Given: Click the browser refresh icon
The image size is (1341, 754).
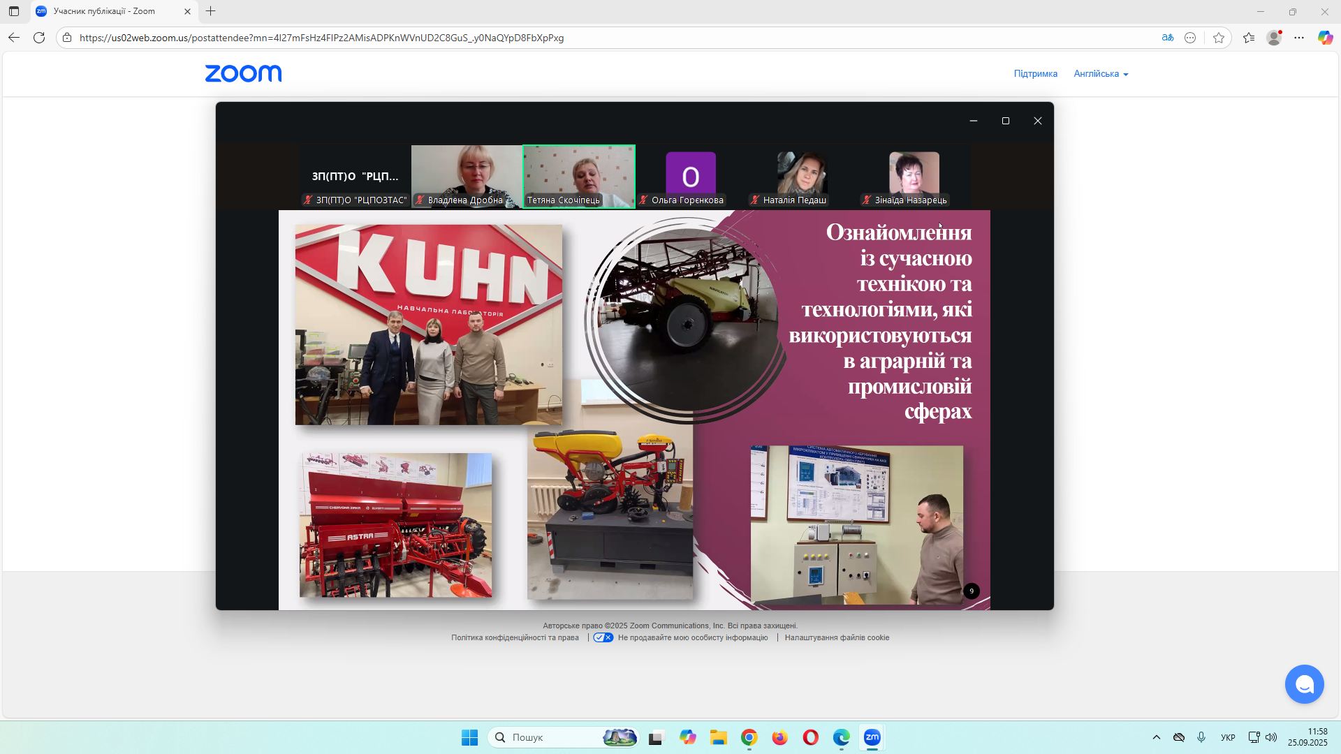Looking at the screenshot, I should coord(39,38).
